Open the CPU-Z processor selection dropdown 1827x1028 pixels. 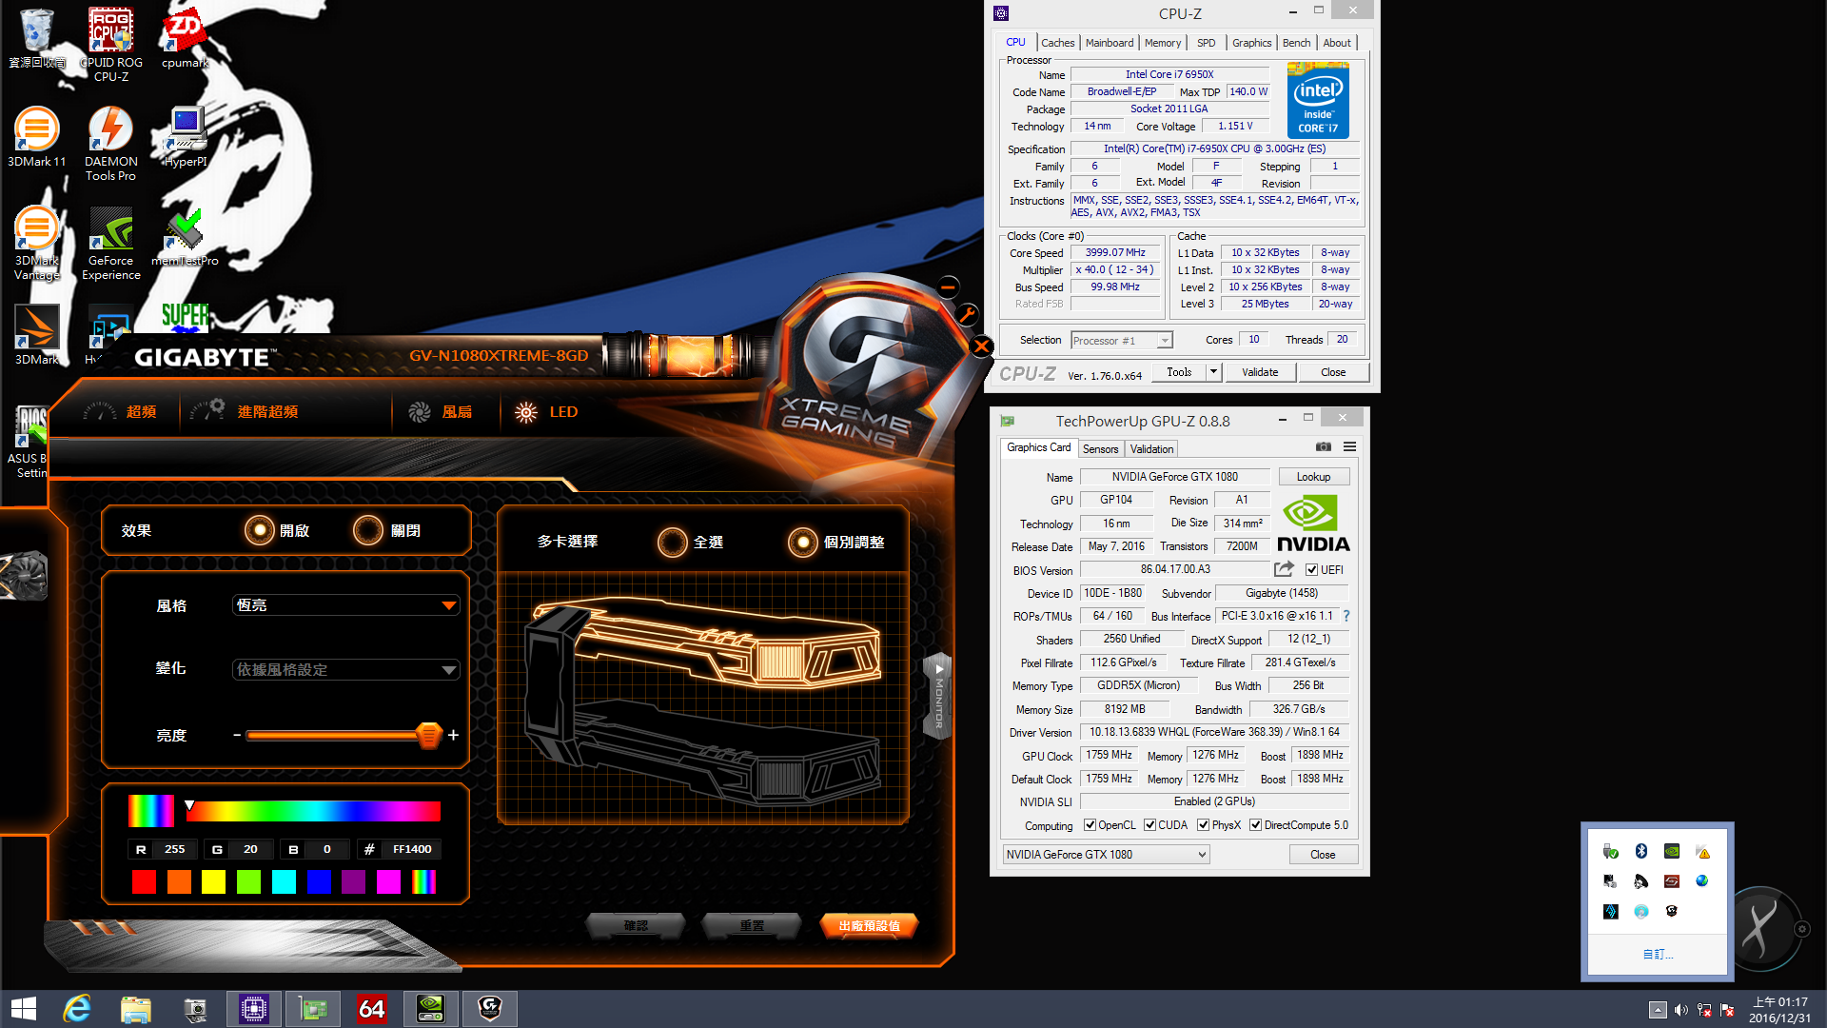(1121, 340)
